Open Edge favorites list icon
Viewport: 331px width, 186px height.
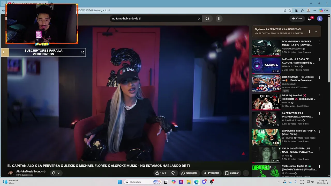pyautogui.click(x=302, y=10)
